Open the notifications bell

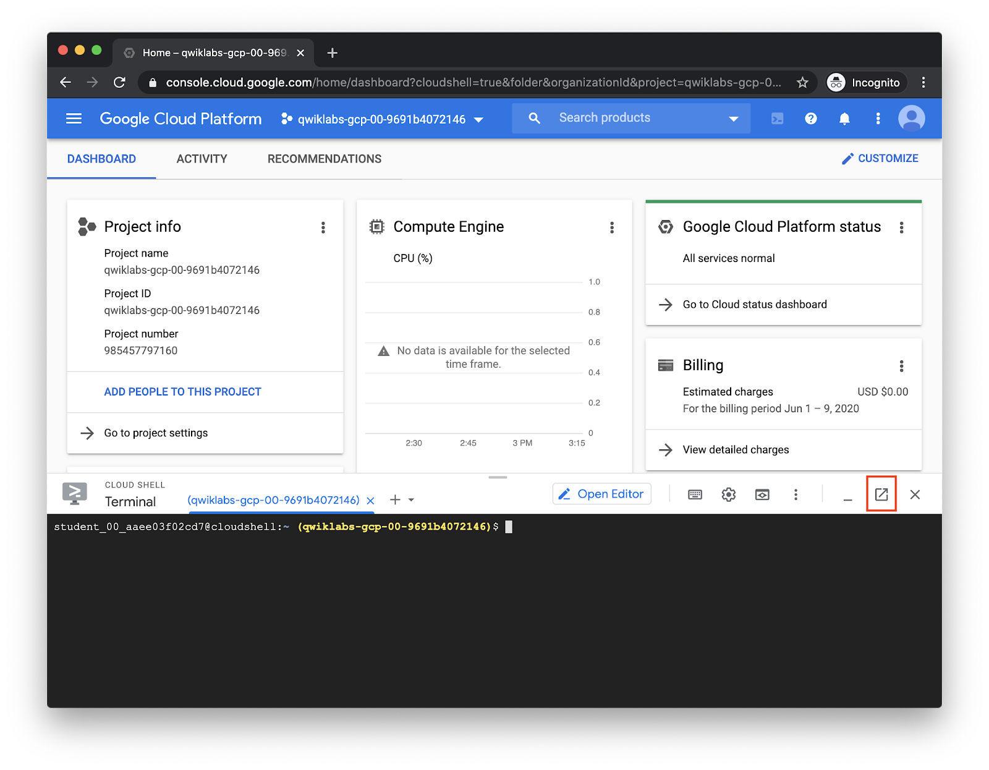point(844,119)
